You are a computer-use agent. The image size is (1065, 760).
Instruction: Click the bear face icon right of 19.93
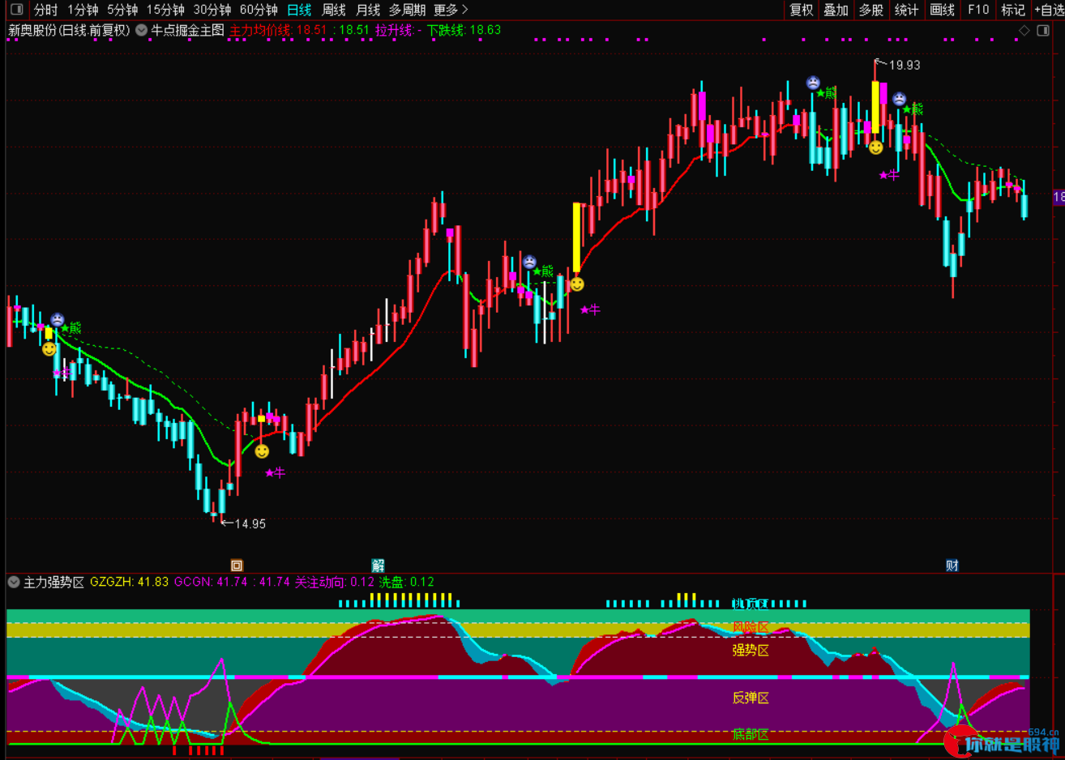click(x=899, y=99)
